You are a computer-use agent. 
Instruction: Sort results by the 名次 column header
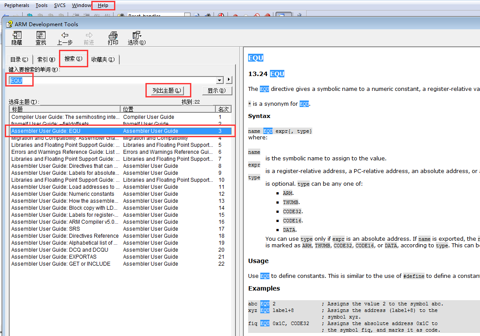coord(223,109)
